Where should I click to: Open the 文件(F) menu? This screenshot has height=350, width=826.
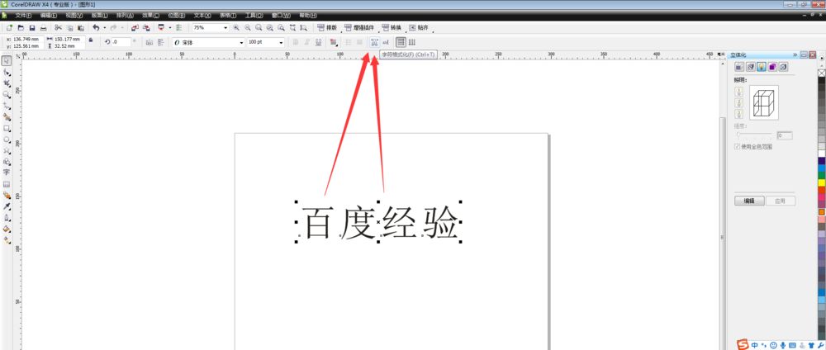[24, 15]
